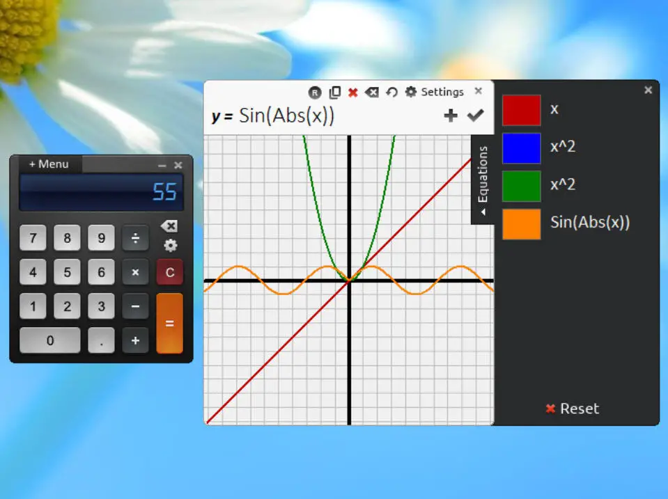Close the calculator widget
Viewport: 668px width, 499px height.
pos(178,165)
